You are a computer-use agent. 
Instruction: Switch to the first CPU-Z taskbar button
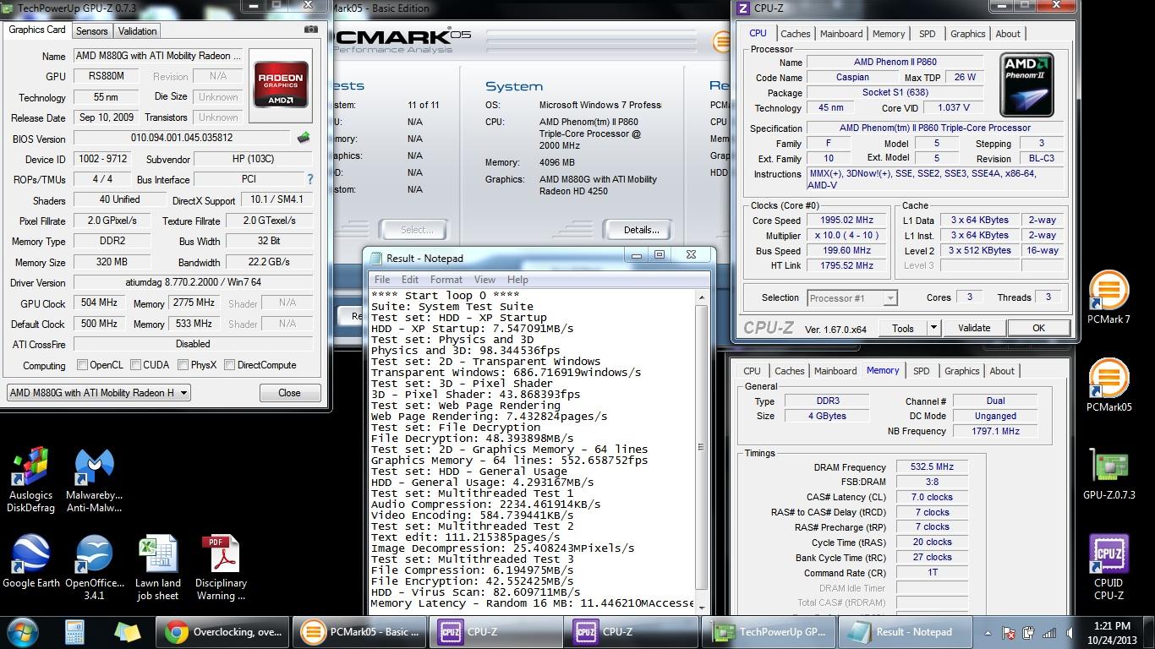(x=496, y=631)
